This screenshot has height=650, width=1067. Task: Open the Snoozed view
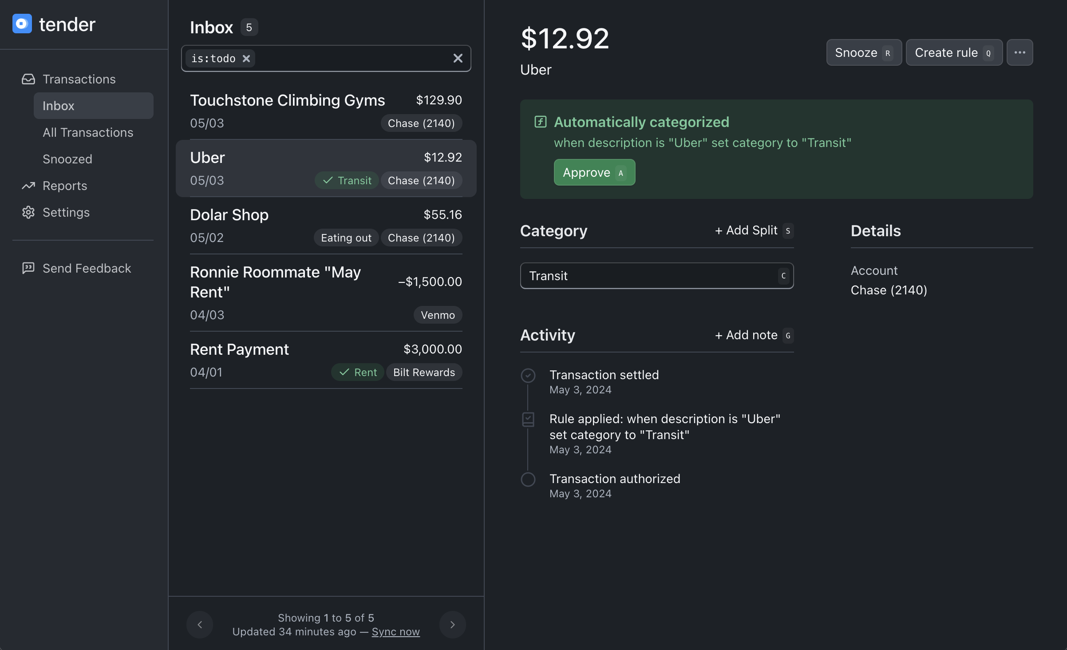[67, 159]
